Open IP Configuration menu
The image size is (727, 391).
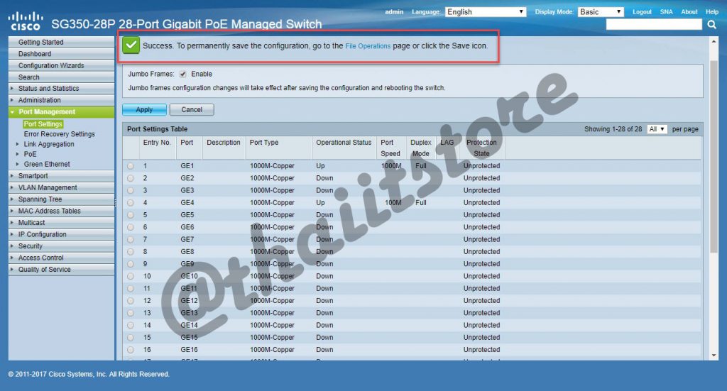[x=61, y=234]
